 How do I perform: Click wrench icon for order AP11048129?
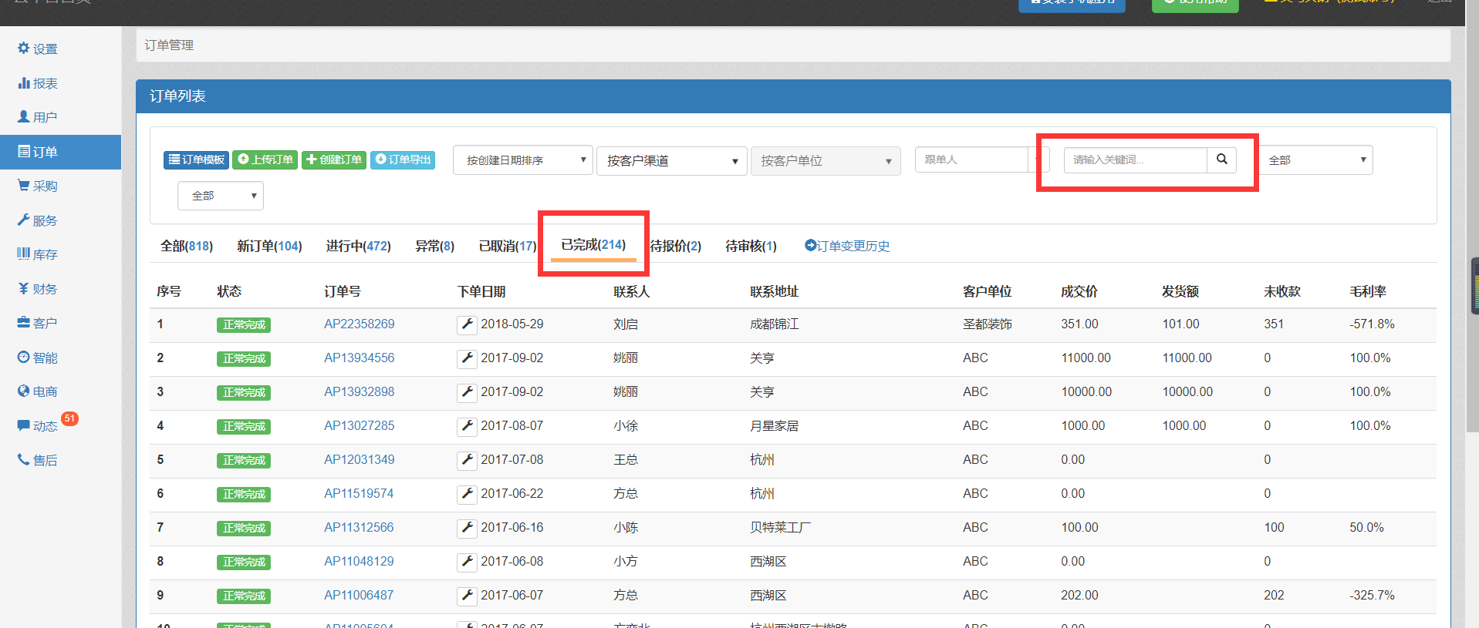pos(466,562)
